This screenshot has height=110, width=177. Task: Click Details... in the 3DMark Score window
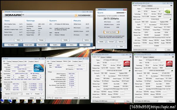pyautogui.click(x=101, y=42)
